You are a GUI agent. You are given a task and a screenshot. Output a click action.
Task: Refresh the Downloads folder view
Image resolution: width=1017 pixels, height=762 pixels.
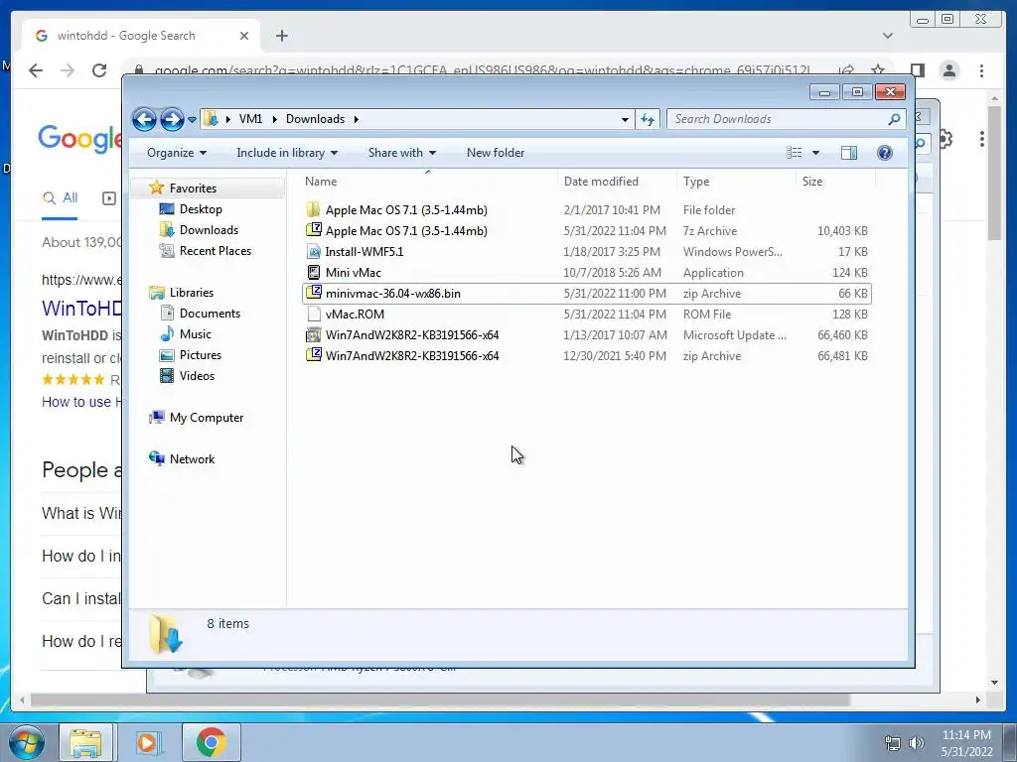tap(648, 119)
